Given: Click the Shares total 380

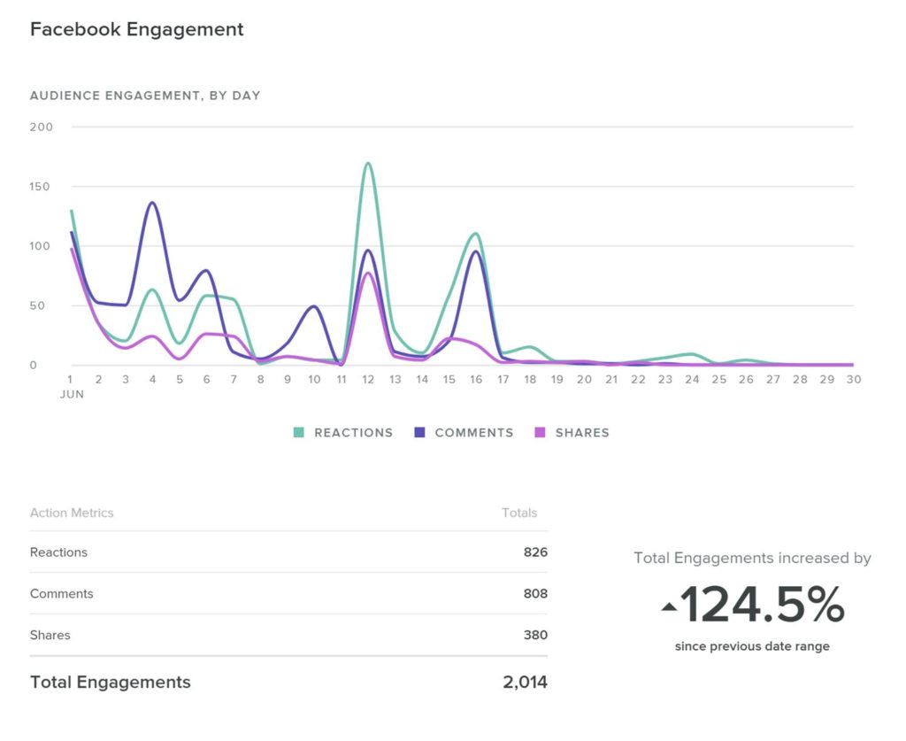Looking at the screenshot, I should (x=535, y=636).
